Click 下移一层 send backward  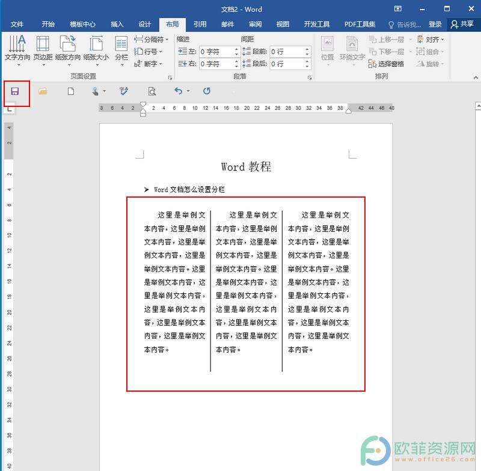point(387,52)
